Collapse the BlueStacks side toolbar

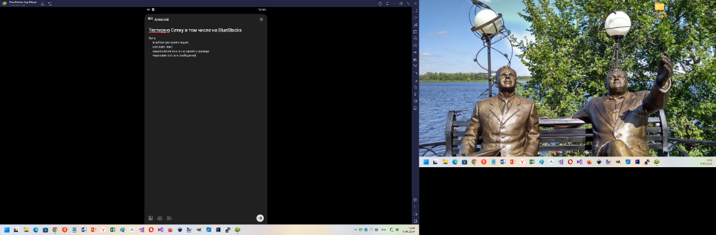(415, 4)
